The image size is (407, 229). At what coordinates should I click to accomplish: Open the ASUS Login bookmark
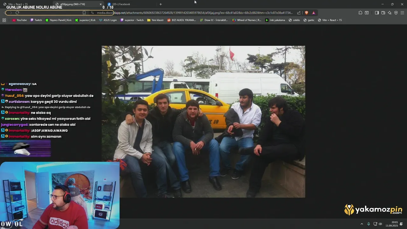coord(108,20)
